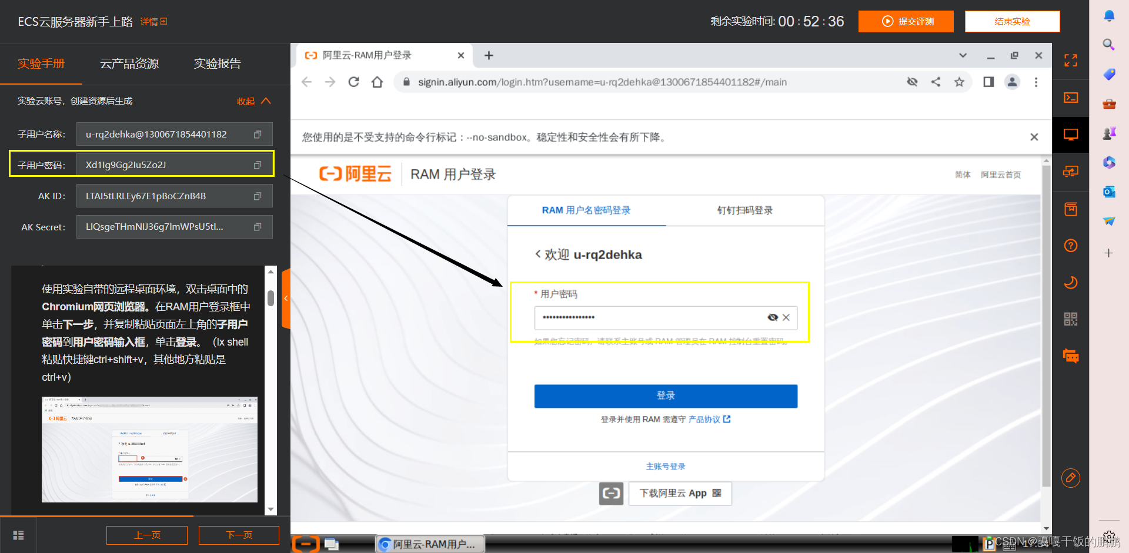Copy the AK ID value
Screen dimensions: 1129x553
click(257, 196)
